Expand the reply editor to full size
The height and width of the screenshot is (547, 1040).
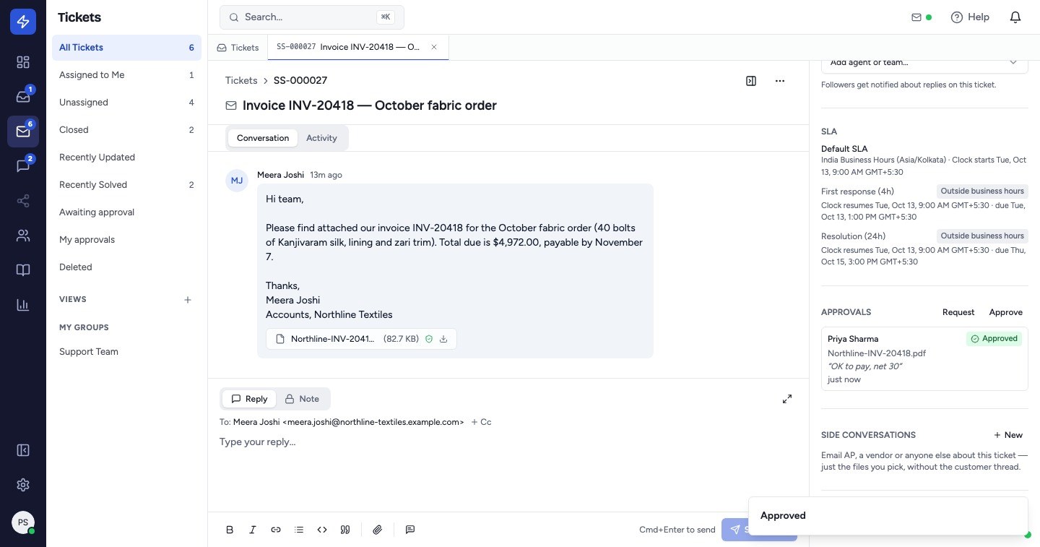coord(787,399)
